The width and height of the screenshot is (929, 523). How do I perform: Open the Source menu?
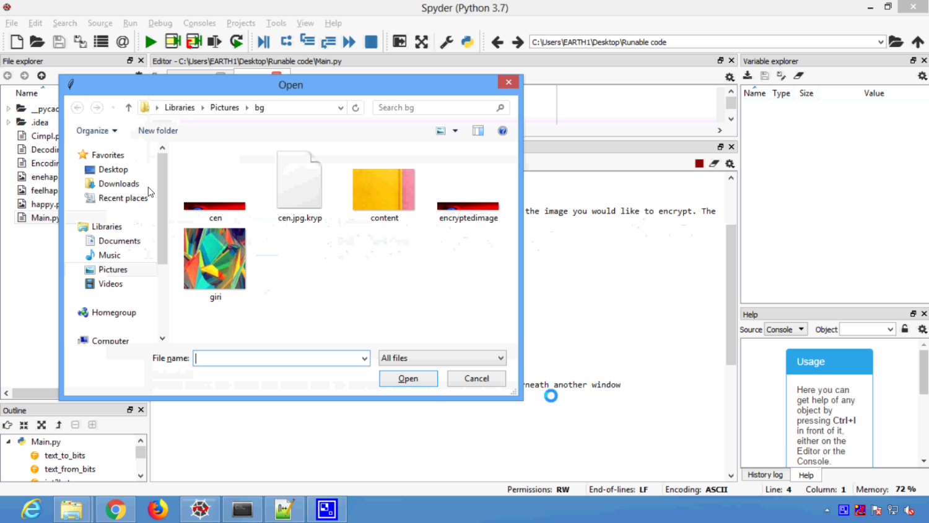[x=100, y=23]
